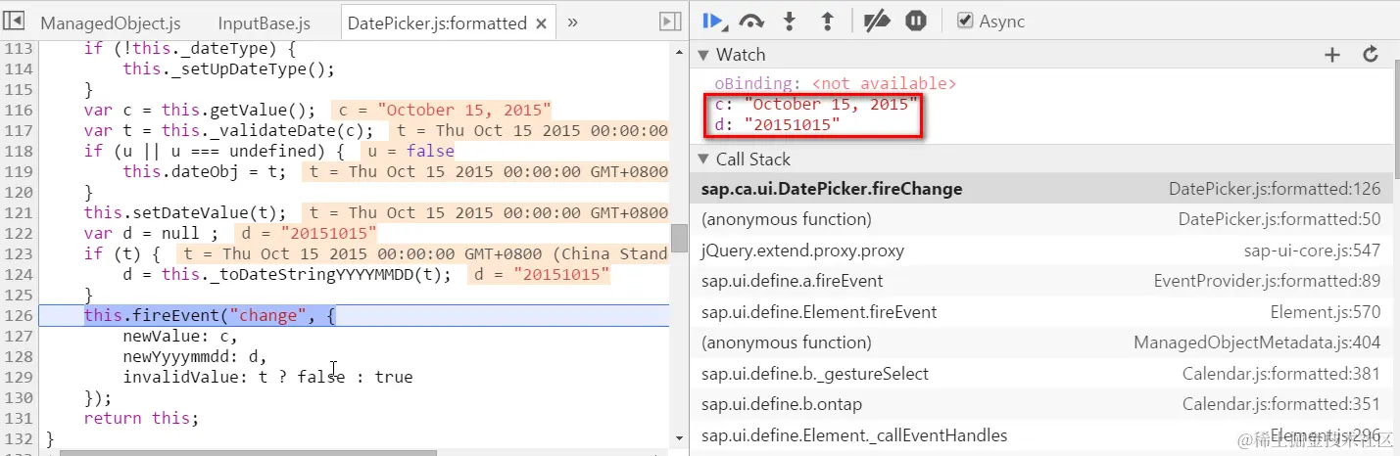Refresh watch expressions
1400x456 pixels.
(x=1371, y=55)
